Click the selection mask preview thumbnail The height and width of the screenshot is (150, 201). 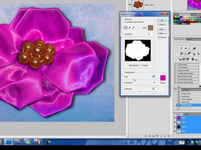click(138, 50)
